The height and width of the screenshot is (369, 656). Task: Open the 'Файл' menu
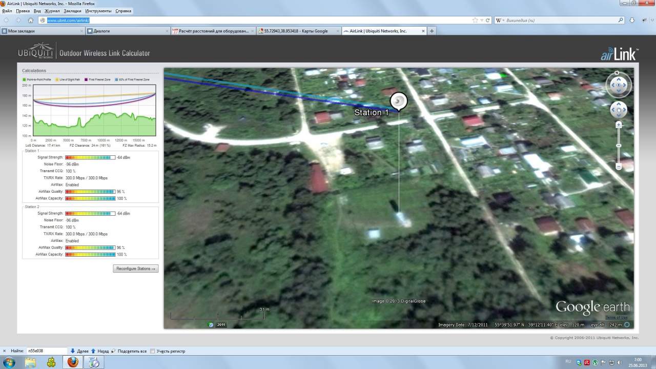tap(7, 11)
